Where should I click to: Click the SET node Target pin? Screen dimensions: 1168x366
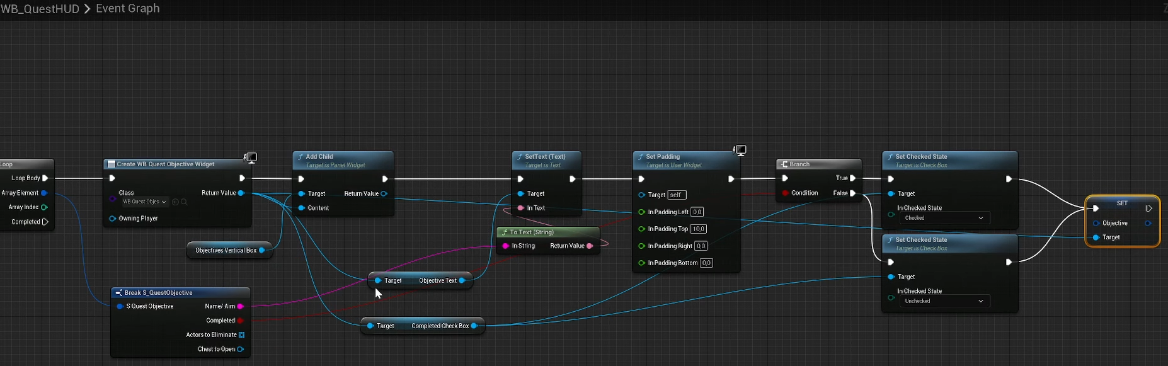click(x=1096, y=237)
